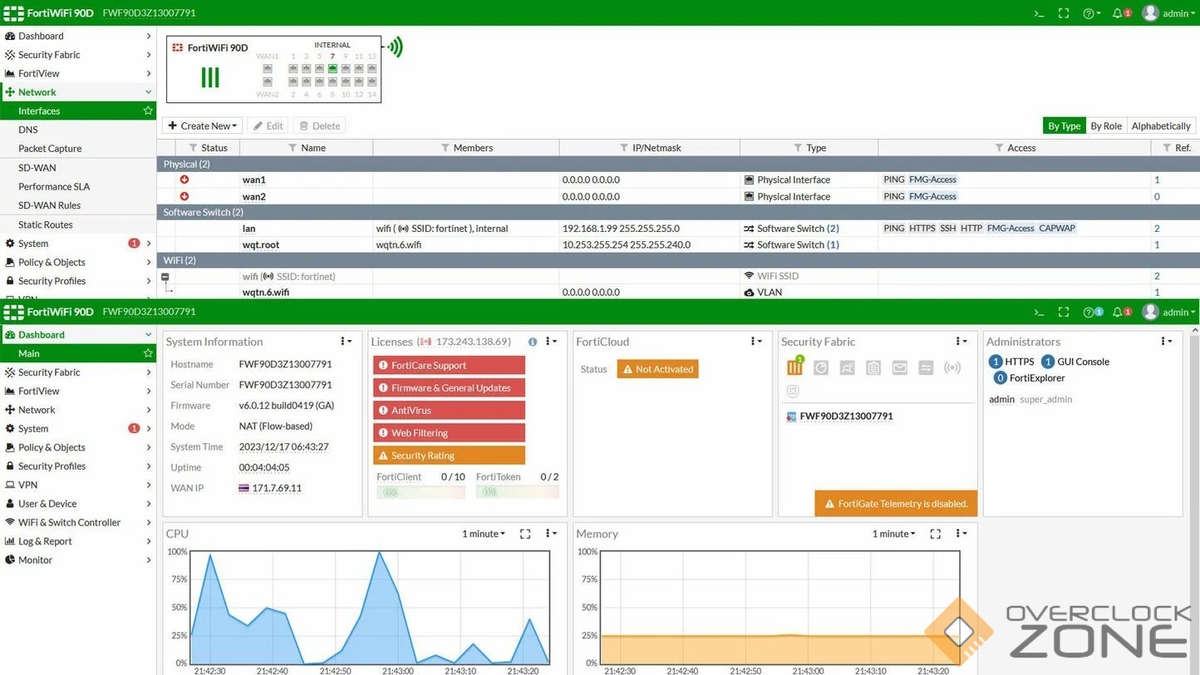Viewport: 1200px width, 675px height.
Task: Switch interface grouping to By Role
Action: [1106, 126]
